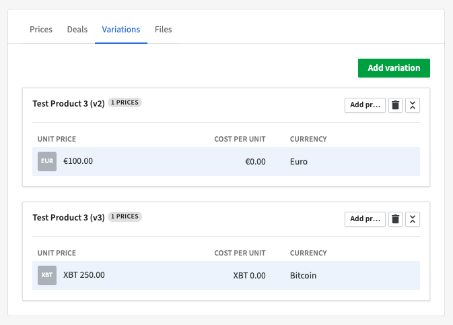
Task: Click the EUR currency badge icon
Action: pyautogui.click(x=47, y=161)
